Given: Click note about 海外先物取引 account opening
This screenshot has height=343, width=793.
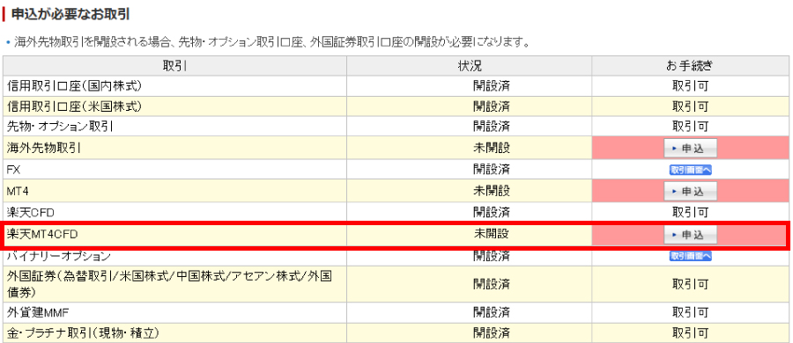Looking at the screenshot, I should (x=272, y=42).
